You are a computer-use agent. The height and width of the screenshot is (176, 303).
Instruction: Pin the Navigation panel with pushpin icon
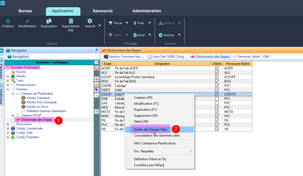click(x=96, y=50)
